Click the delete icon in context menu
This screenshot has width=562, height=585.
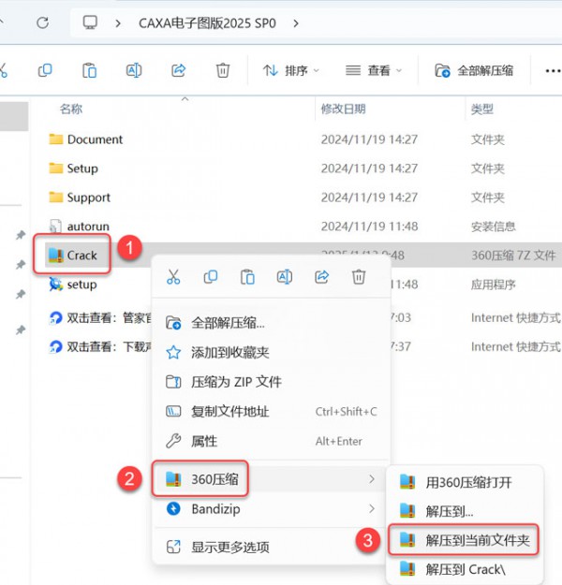pyautogui.click(x=359, y=277)
